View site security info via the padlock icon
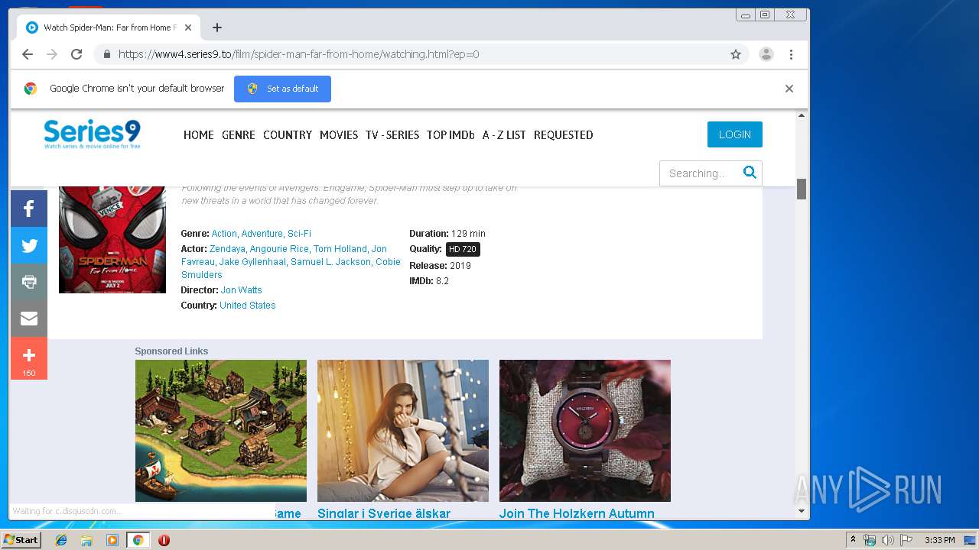979x550 pixels. point(106,54)
